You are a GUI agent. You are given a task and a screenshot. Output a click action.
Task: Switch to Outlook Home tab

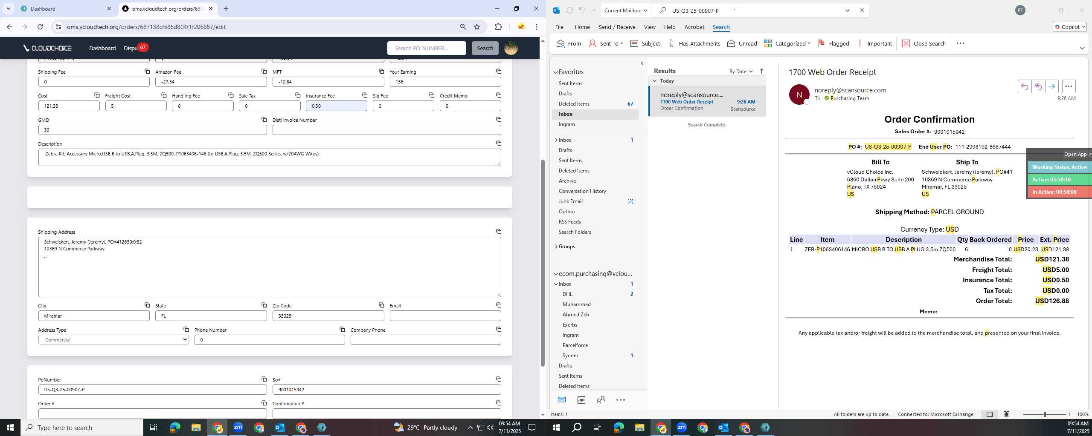582,27
